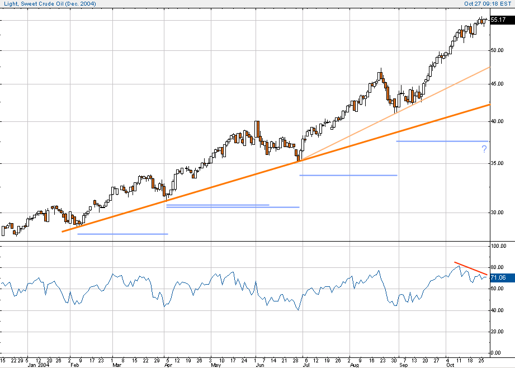The image size is (515, 368).
Task: Click the topmost blue resistance line
Action: pyautogui.click(x=442, y=140)
